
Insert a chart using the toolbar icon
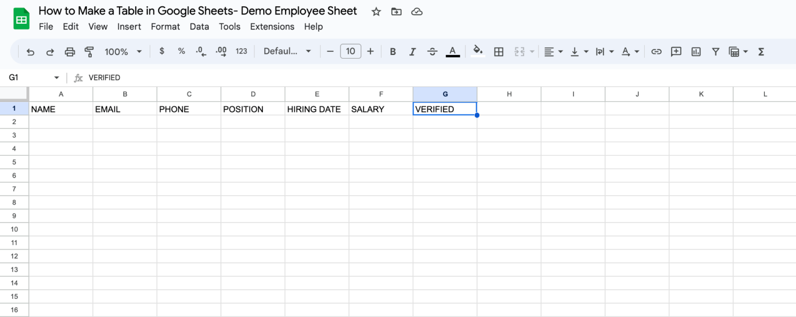click(x=695, y=51)
